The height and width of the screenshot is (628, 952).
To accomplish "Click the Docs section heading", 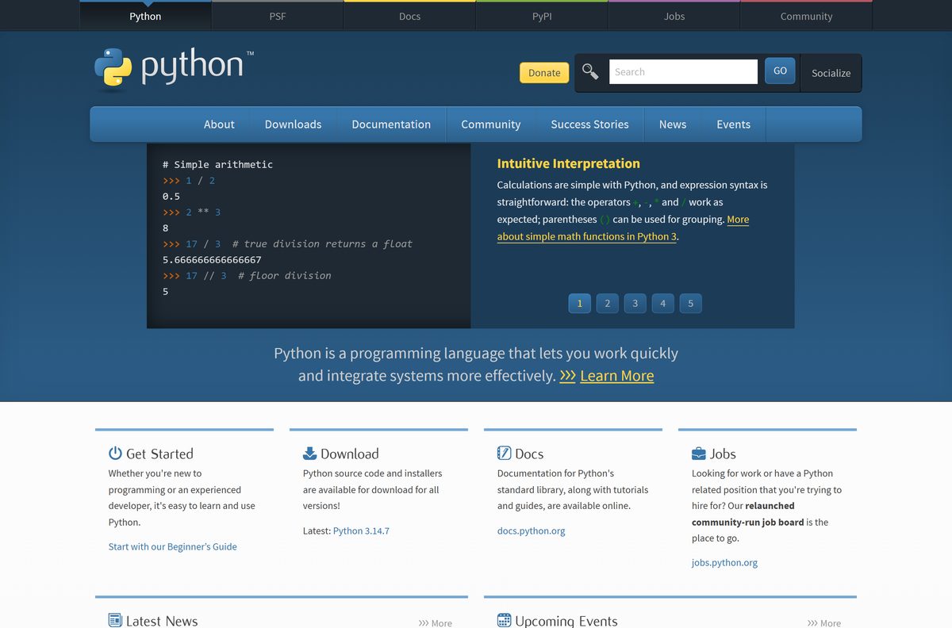I will [x=529, y=454].
